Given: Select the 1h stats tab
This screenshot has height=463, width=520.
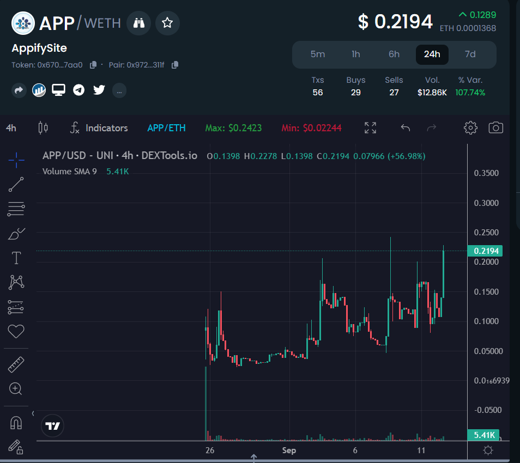Looking at the screenshot, I should (356, 54).
